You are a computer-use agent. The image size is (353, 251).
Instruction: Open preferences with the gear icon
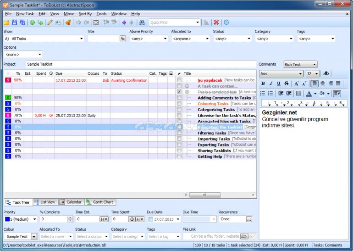pos(226,22)
